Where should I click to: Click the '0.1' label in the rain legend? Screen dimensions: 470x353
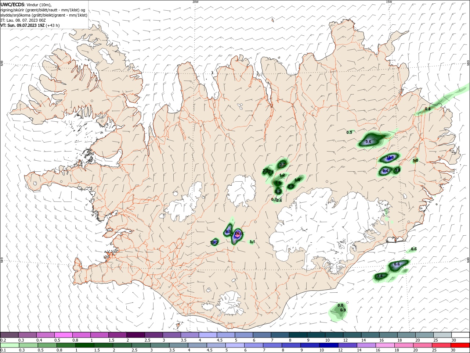click(x=3, y=350)
